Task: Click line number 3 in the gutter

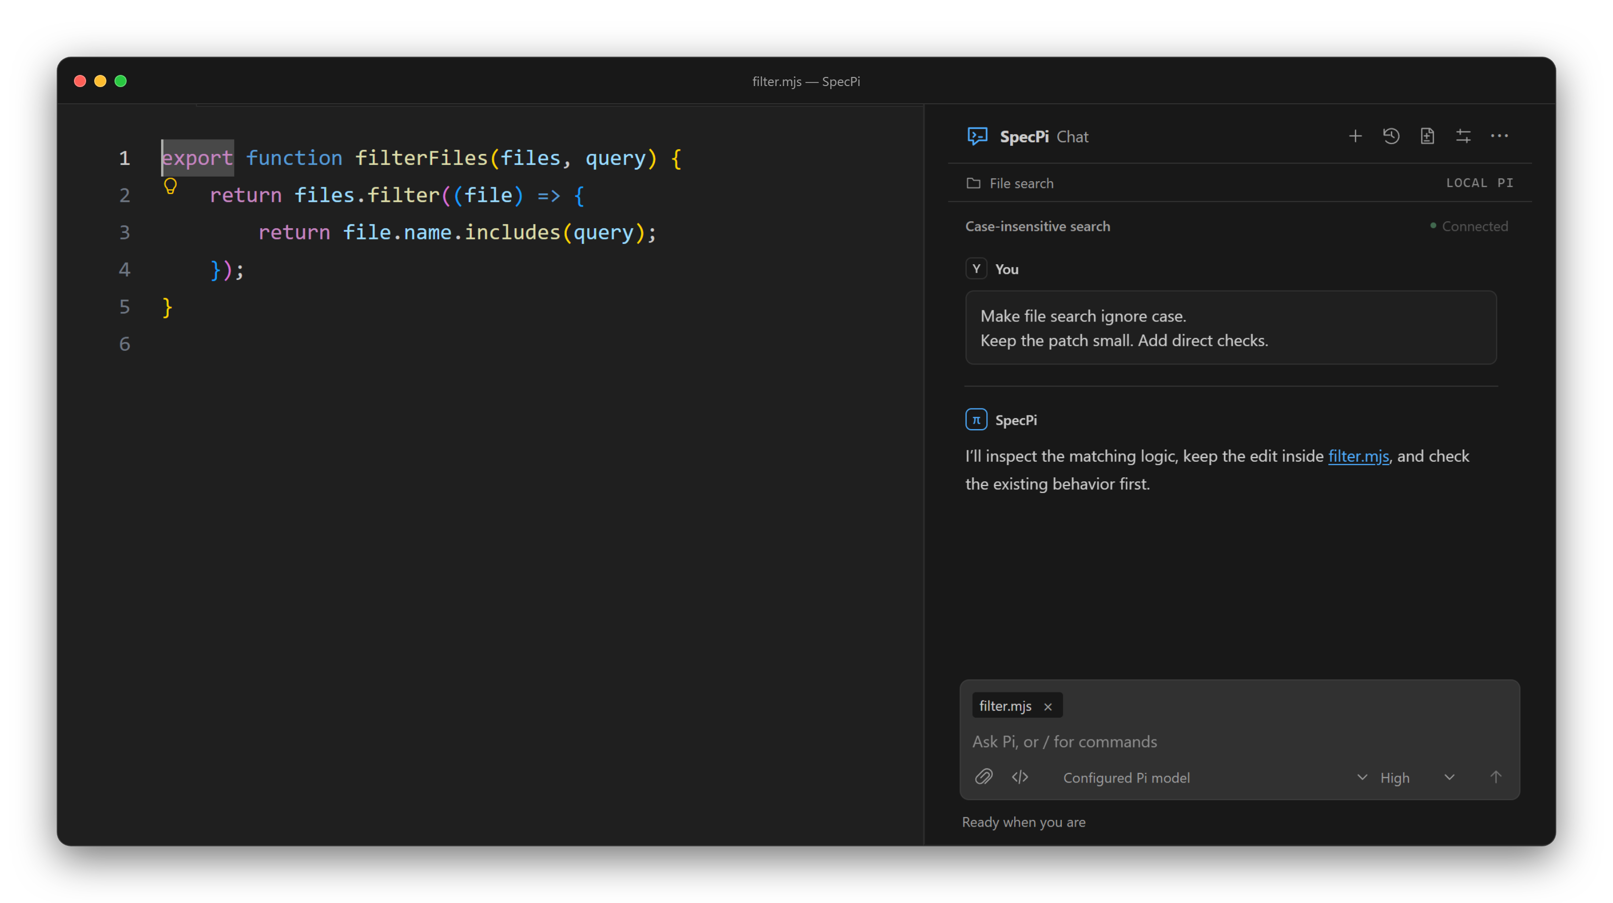Action: click(x=125, y=232)
